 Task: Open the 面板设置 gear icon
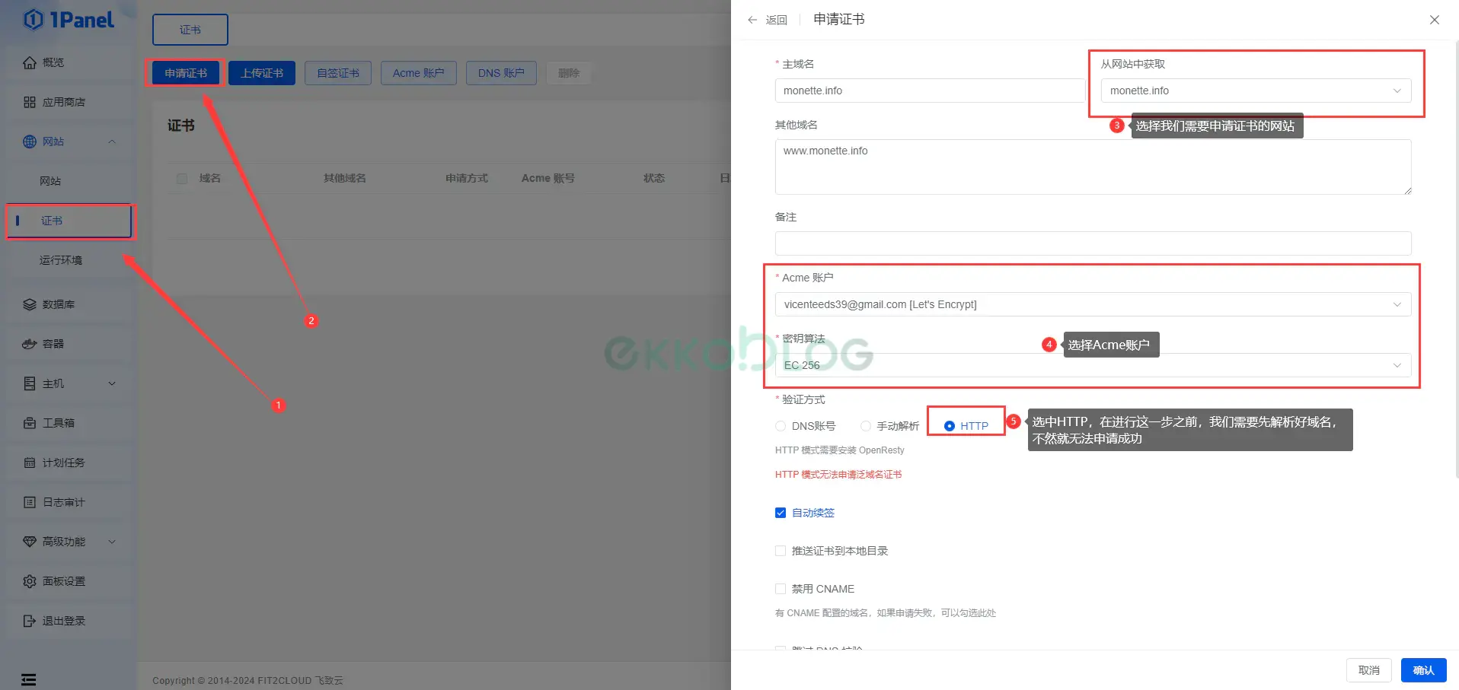point(30,581)
